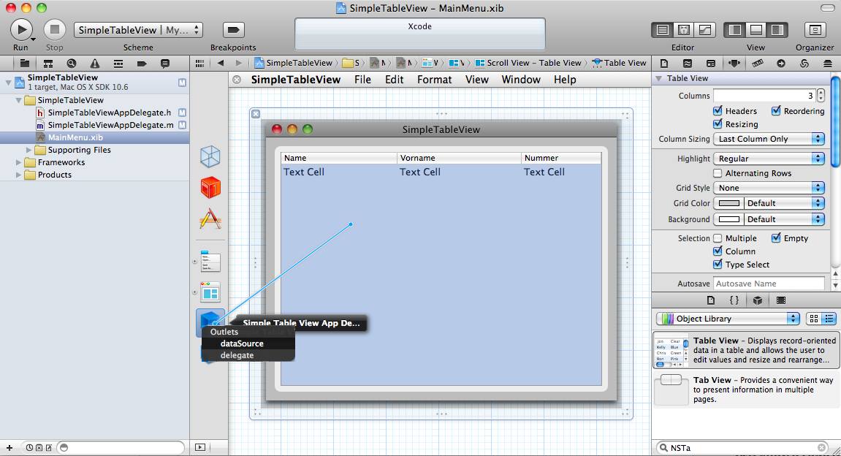The image size is (841, 456).
Task: Click the Autosave Name text field
Action: [x=768, y=284]
